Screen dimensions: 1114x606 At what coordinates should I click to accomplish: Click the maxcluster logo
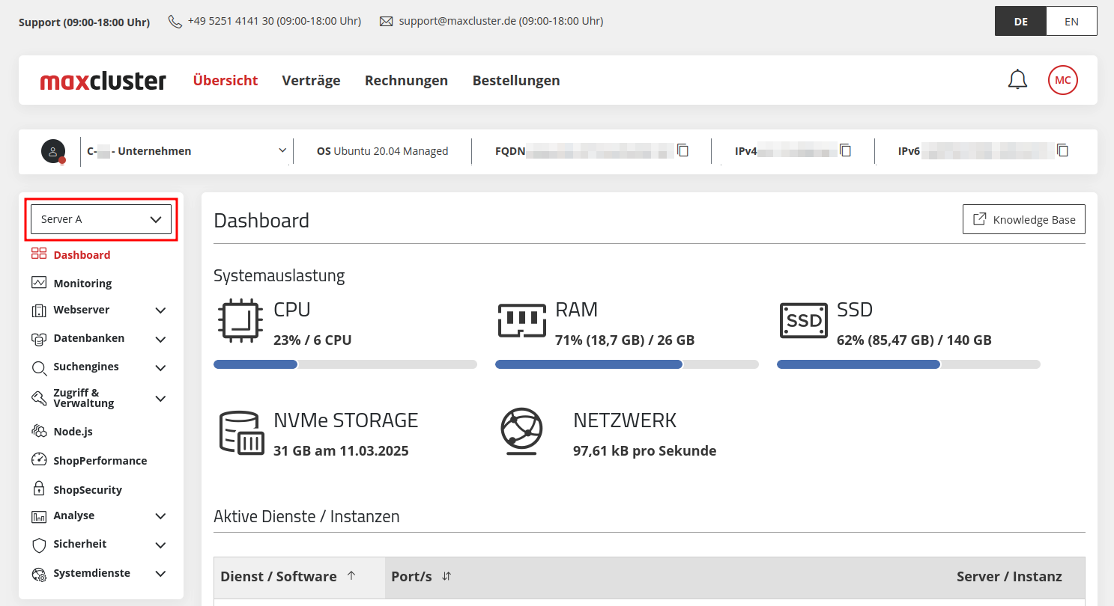103,80
